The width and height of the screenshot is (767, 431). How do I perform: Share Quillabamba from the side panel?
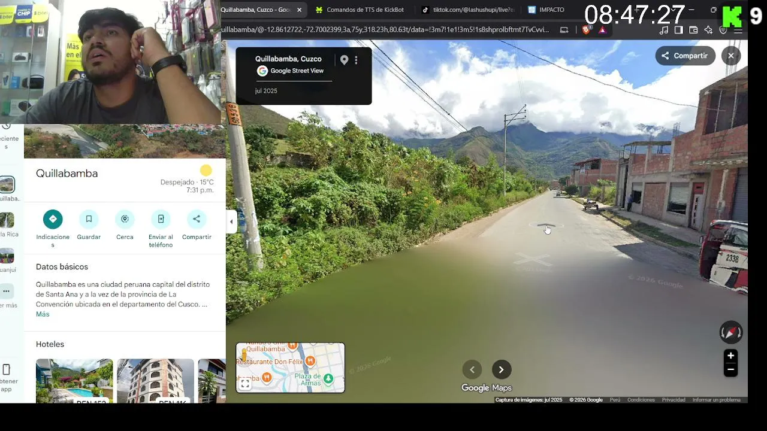197,219
